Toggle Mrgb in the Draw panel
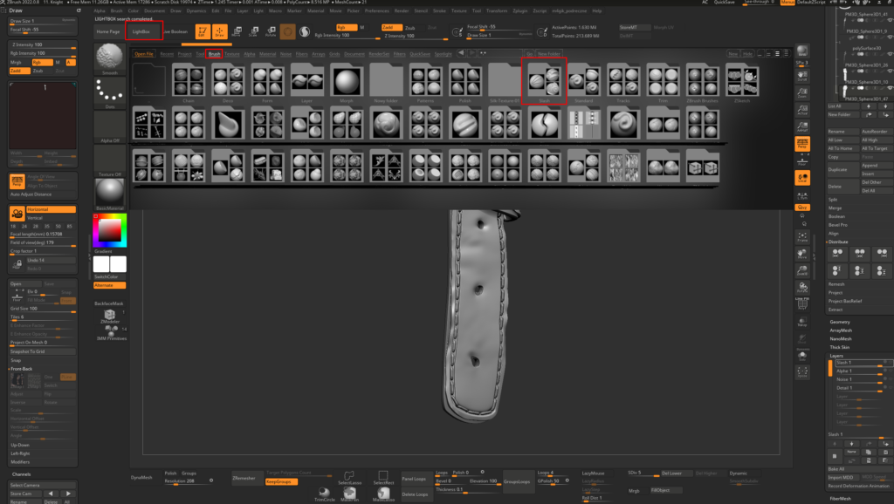The height and width of the screenshot is (504, 894). 19,62
